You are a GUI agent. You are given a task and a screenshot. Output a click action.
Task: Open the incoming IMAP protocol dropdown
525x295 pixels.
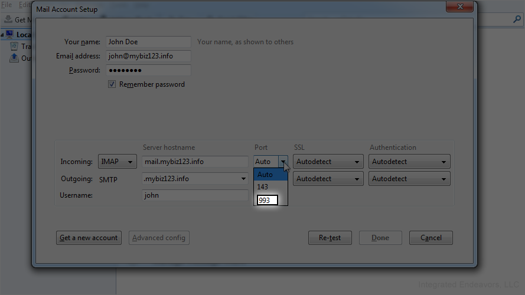coord(117,162)
